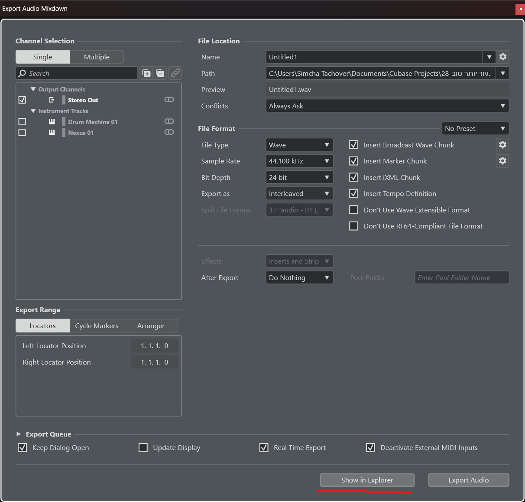Viewport: 525px width, 502px height.
Task: Uncheck the Stereo Out channel checkbox
Action: tap(22, 100)
